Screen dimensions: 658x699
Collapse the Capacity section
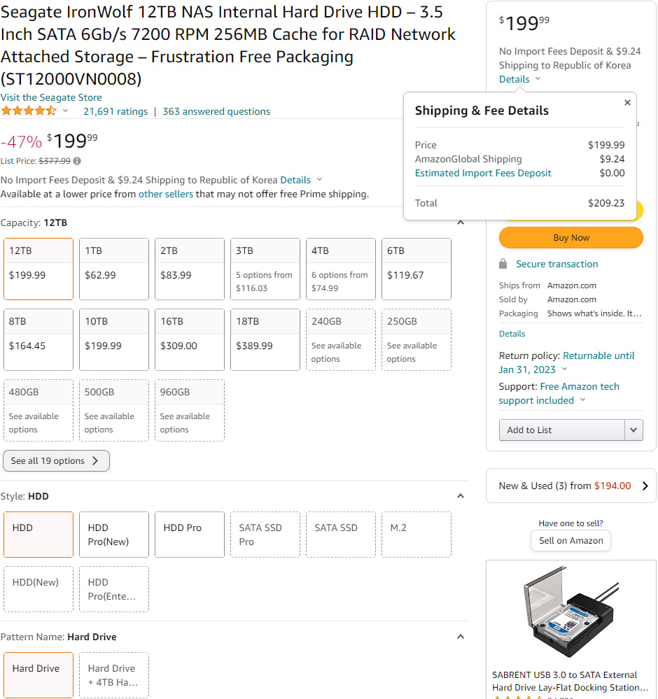pos(461,223)
